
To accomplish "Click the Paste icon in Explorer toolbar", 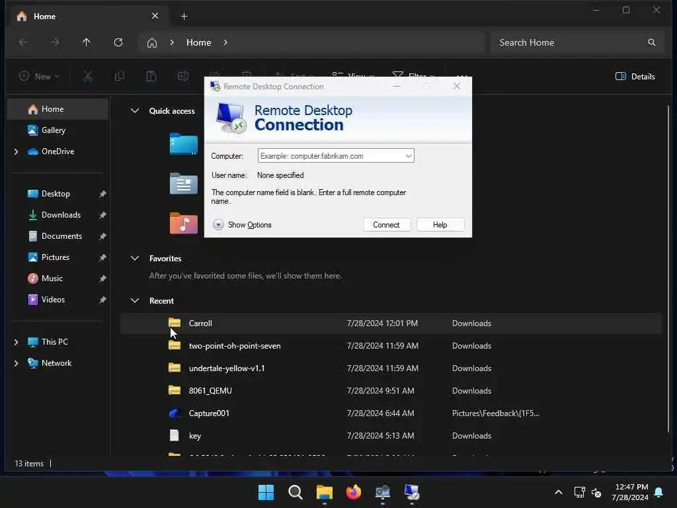I will point(151,77).
